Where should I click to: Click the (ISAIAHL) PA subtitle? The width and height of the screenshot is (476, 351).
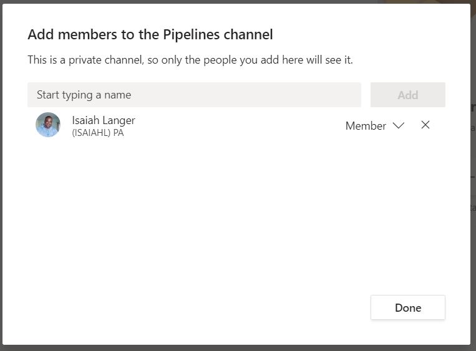point(98,133)
